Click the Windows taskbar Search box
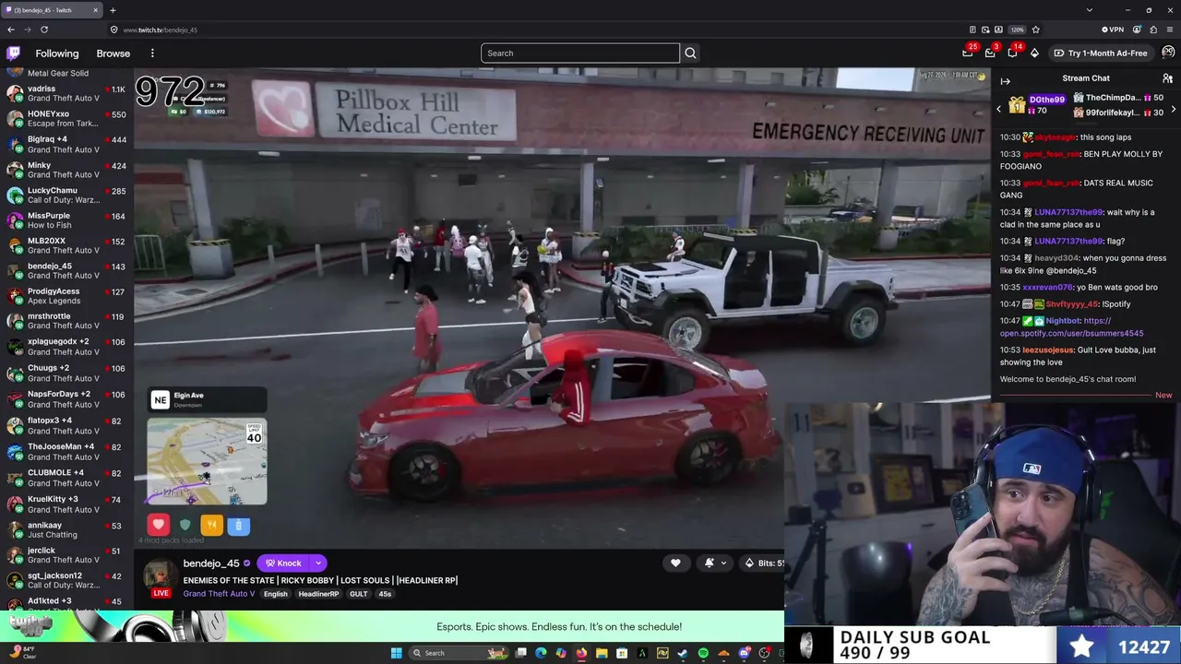This screenshot has width=1181, height=664. click(x=459, y=653)
